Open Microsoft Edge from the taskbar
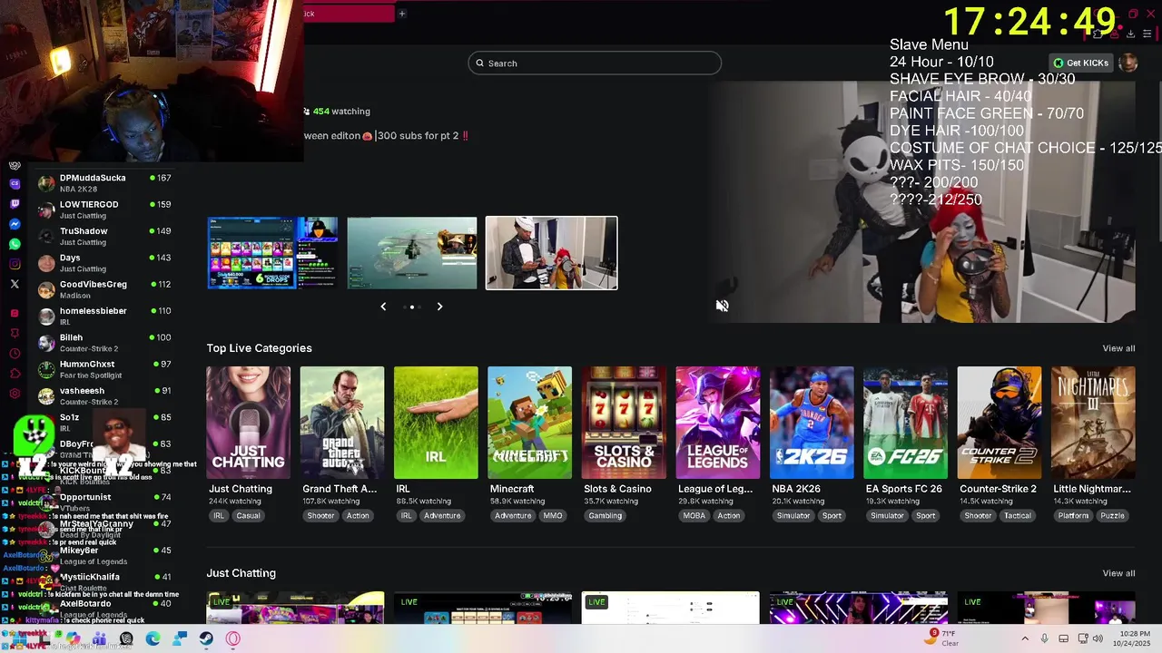This screenshot has height=653, width=1162. tap(153, 638)
